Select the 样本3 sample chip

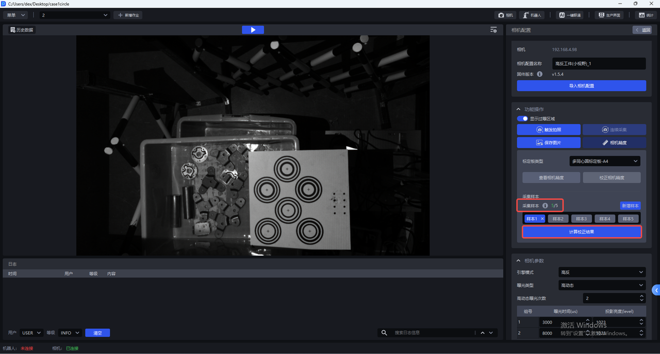[x=581, y=219]
